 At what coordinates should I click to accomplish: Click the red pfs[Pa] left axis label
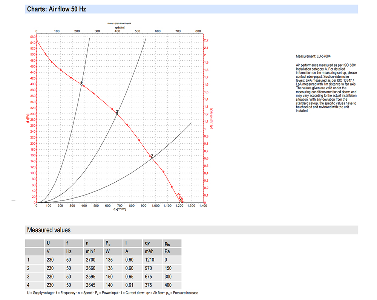(28, 118)
